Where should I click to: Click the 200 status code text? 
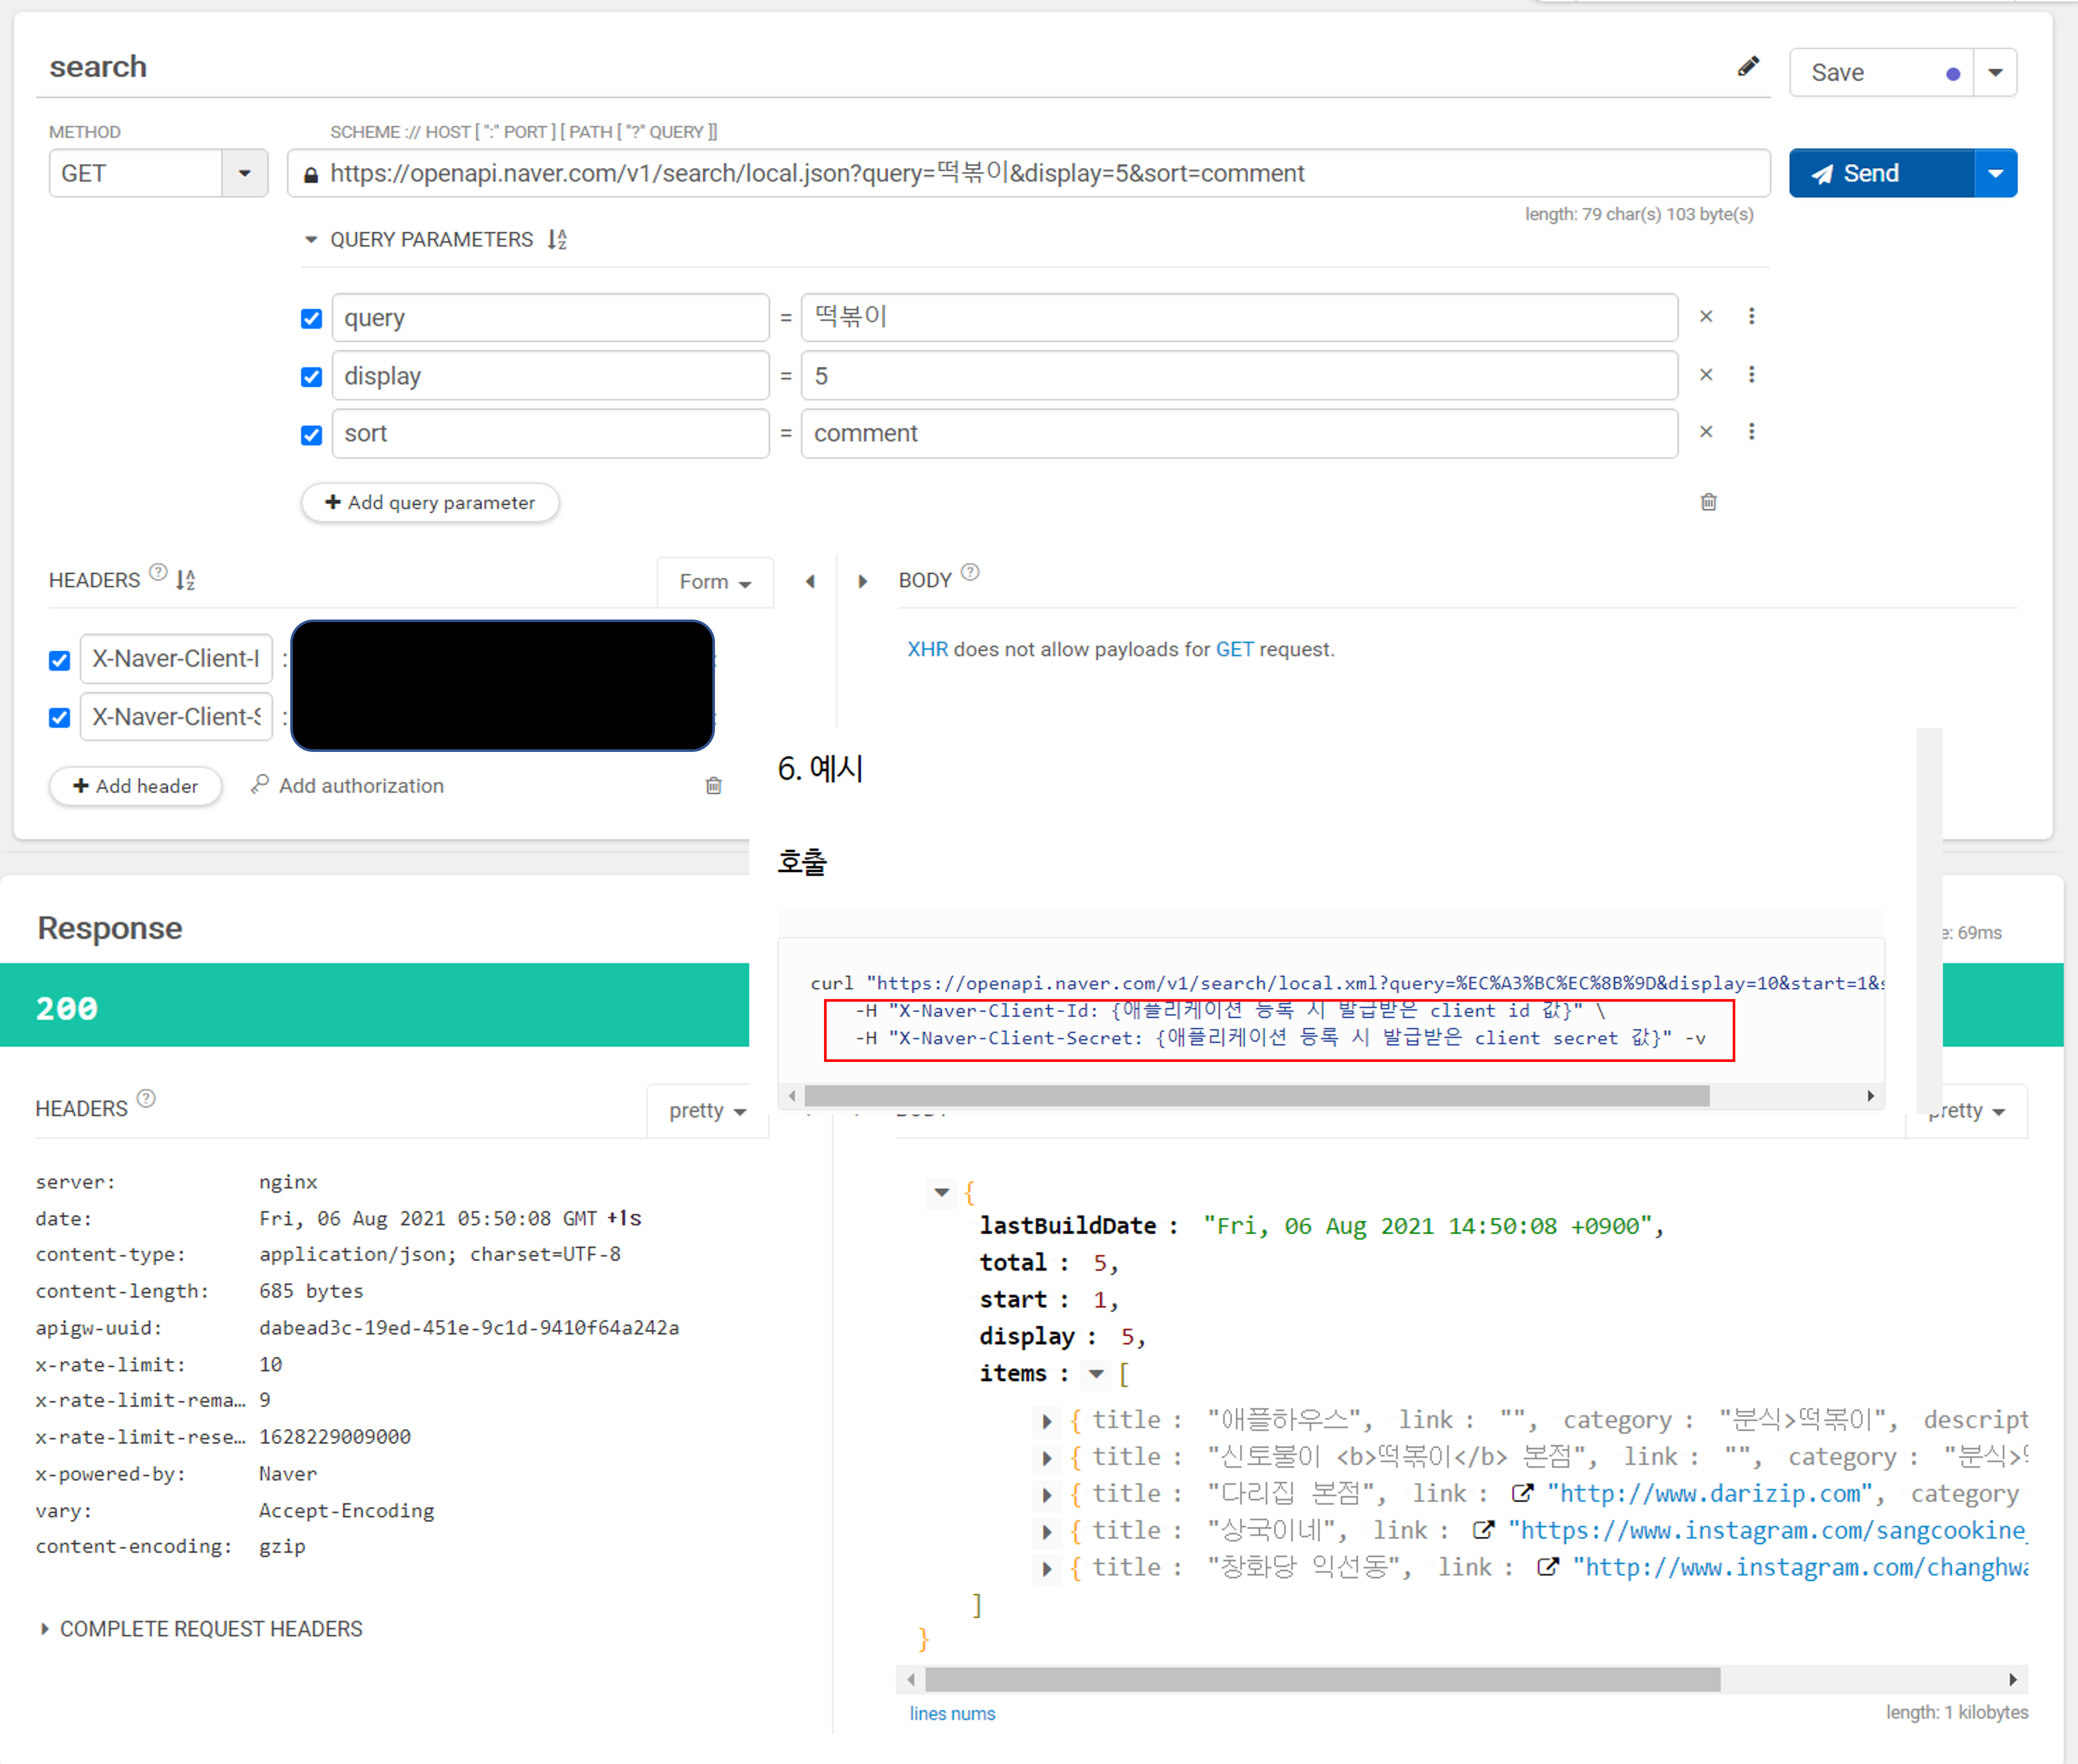point(67,1008)
